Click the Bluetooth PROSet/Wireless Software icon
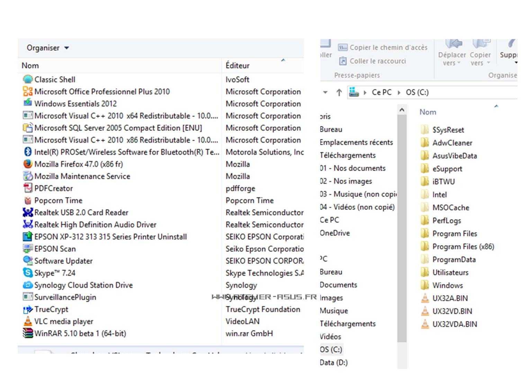 [x=28, y=152]
